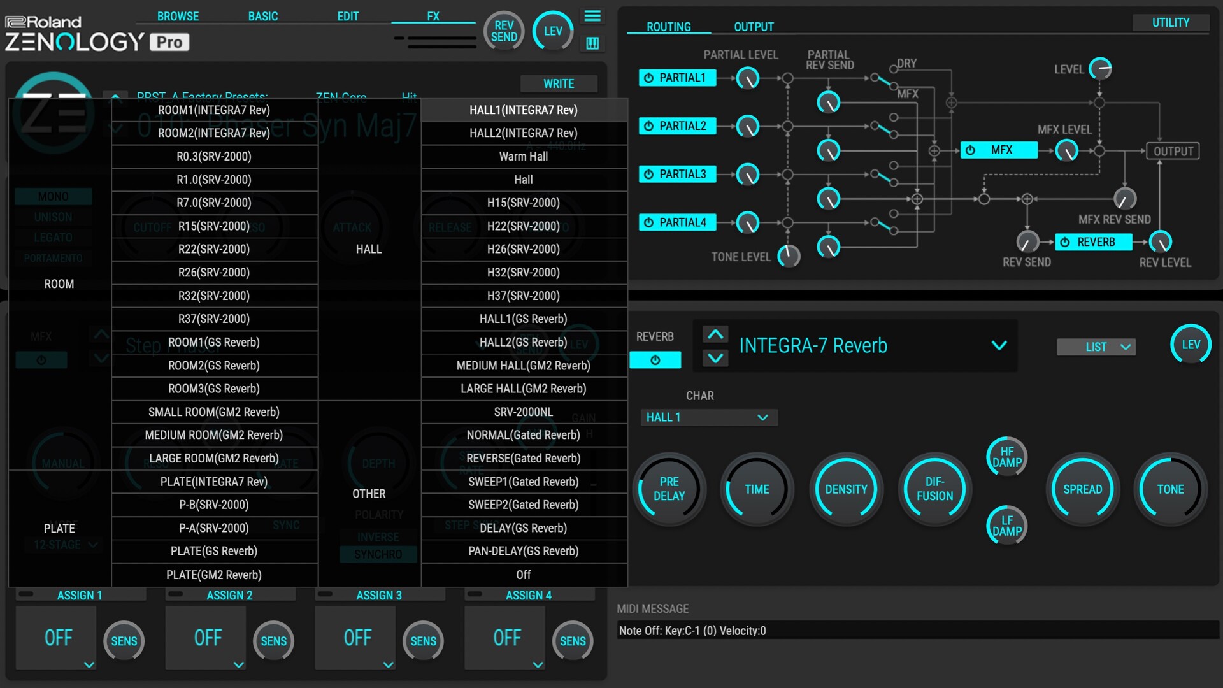The image size is (1223, 688).
Task: Toggle the MFX block power
Action: 999,150
